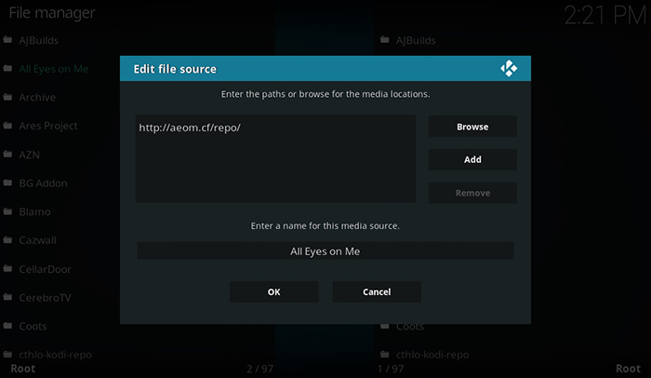Click the Root label at bottom right

click(x=628, y=369)
